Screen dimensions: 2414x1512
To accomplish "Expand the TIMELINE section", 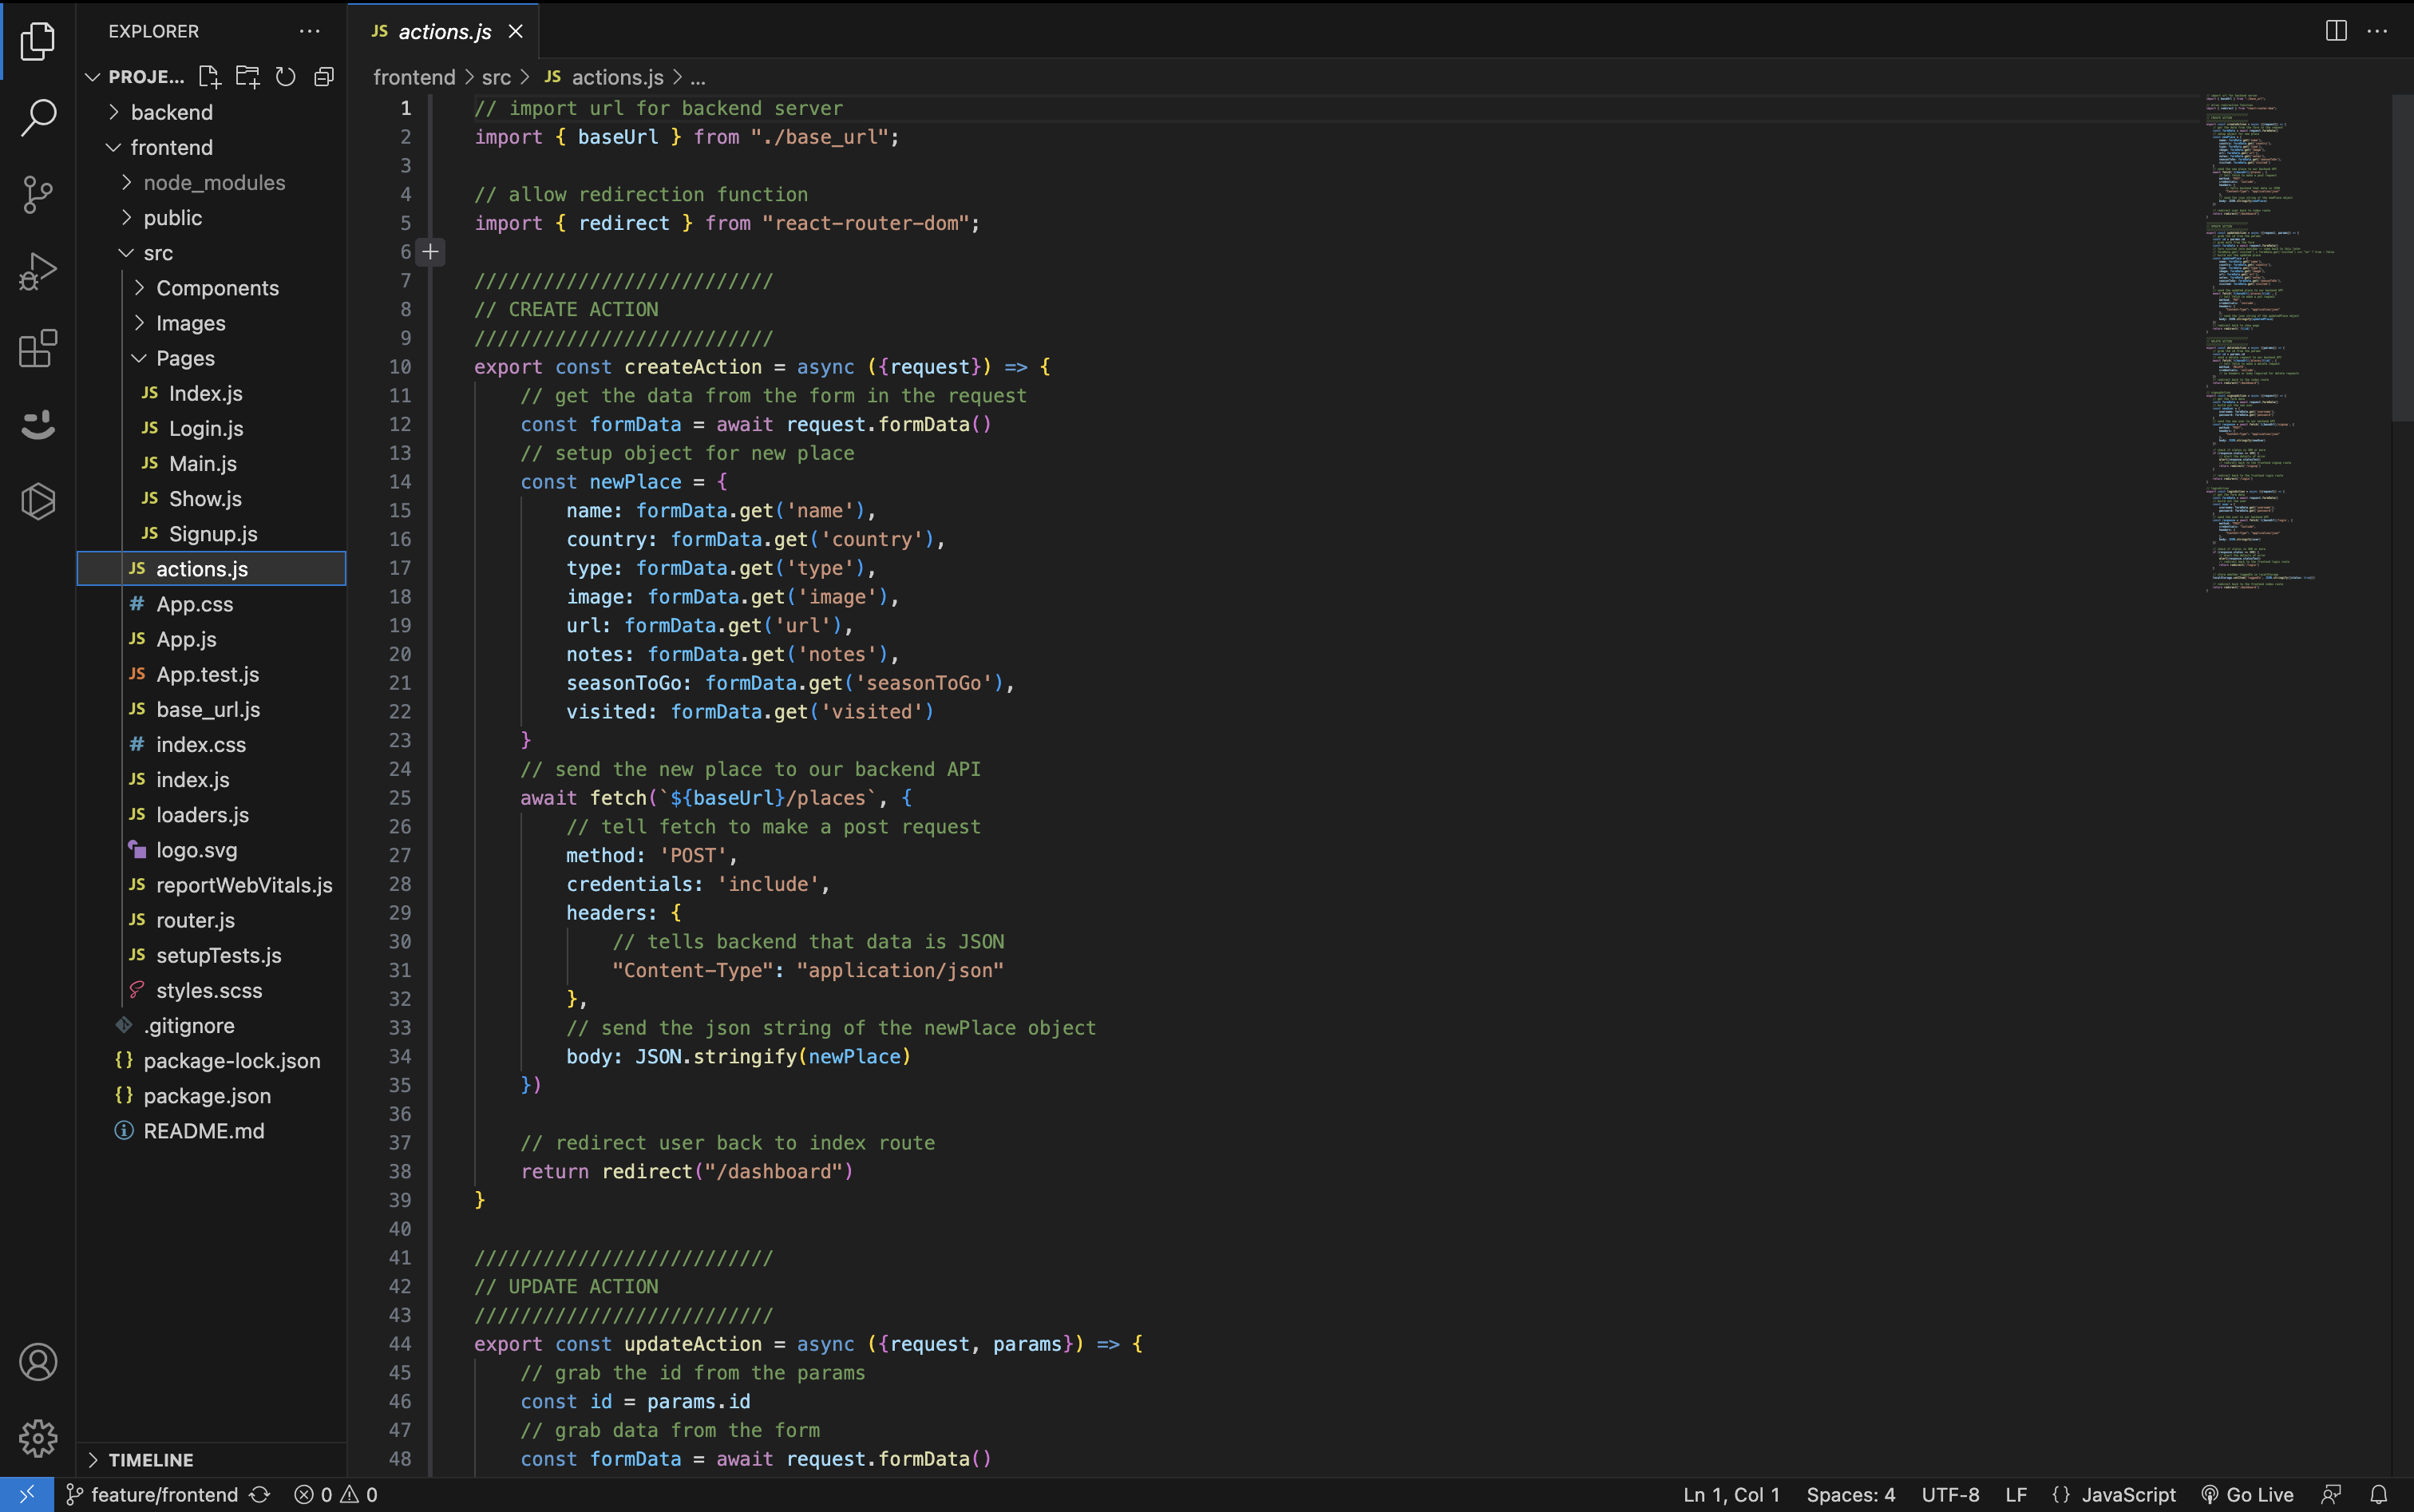I will [150, 1459].
